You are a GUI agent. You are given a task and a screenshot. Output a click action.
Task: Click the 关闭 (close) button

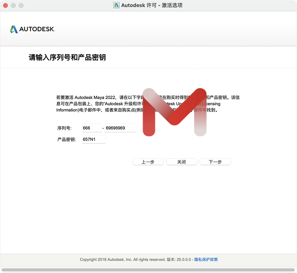[181, 162]
